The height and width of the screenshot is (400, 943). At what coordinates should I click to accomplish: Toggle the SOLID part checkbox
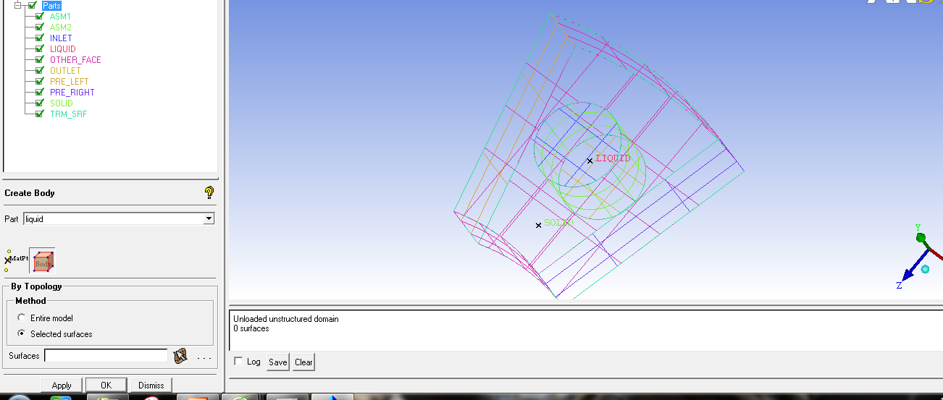point(40,103)
